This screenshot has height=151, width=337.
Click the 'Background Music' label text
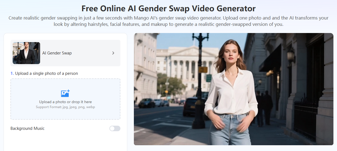27,128
